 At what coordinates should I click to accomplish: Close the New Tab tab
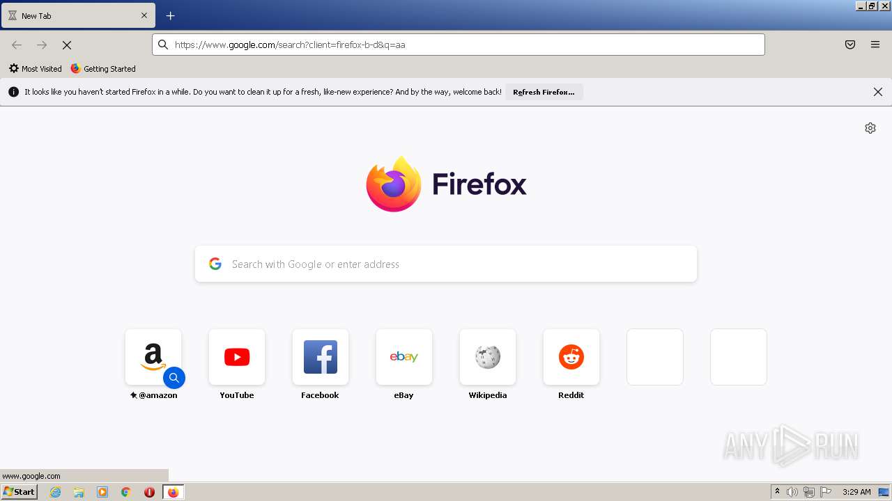click(144, 15)
